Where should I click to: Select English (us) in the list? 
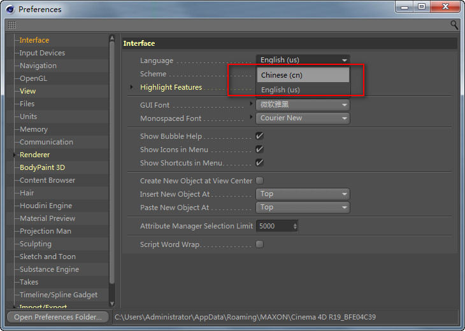click(303, 90)
